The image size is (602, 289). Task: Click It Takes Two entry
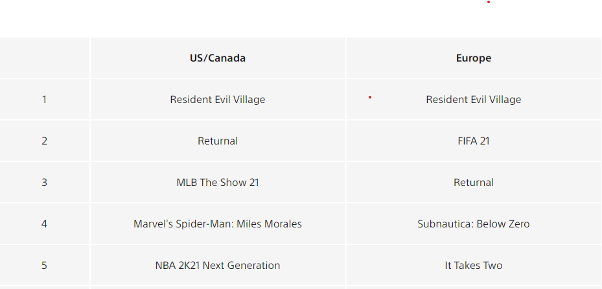point(474,265)
